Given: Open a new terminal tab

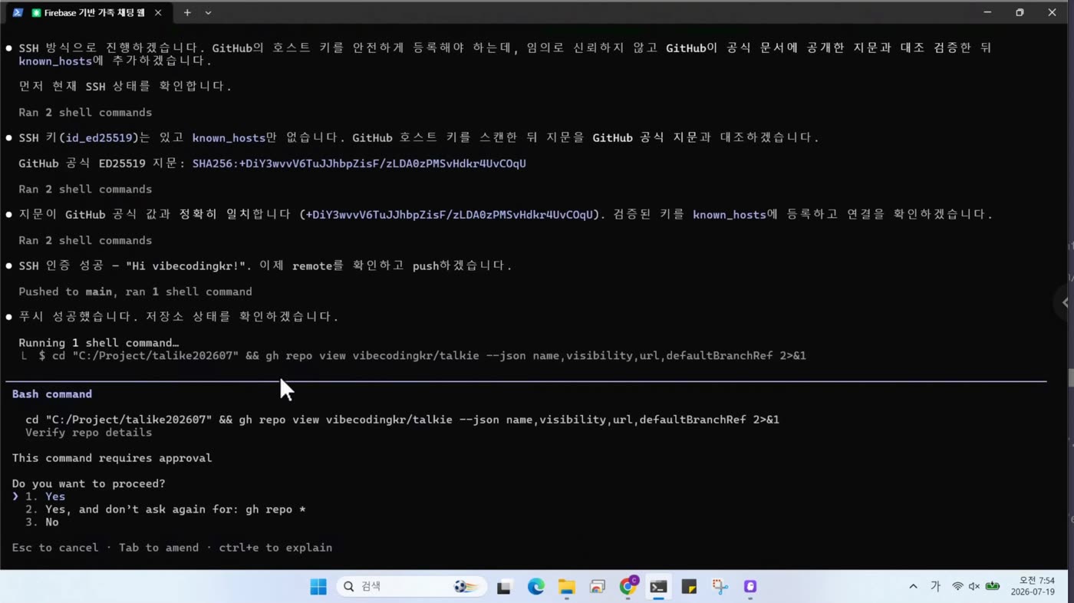Looking at the screenshot, I should (187, 13).
